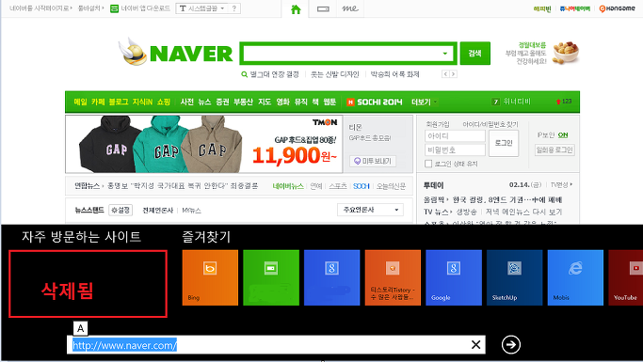643x362 pixels.
Task: Open the Google favorites tile
Action: (x=454, y=277)
